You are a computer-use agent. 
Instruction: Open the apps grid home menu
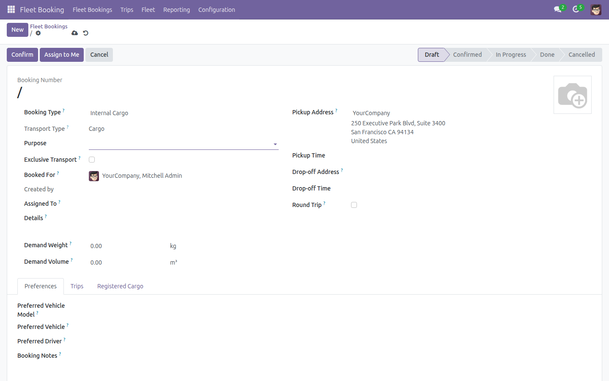[11, 9]
